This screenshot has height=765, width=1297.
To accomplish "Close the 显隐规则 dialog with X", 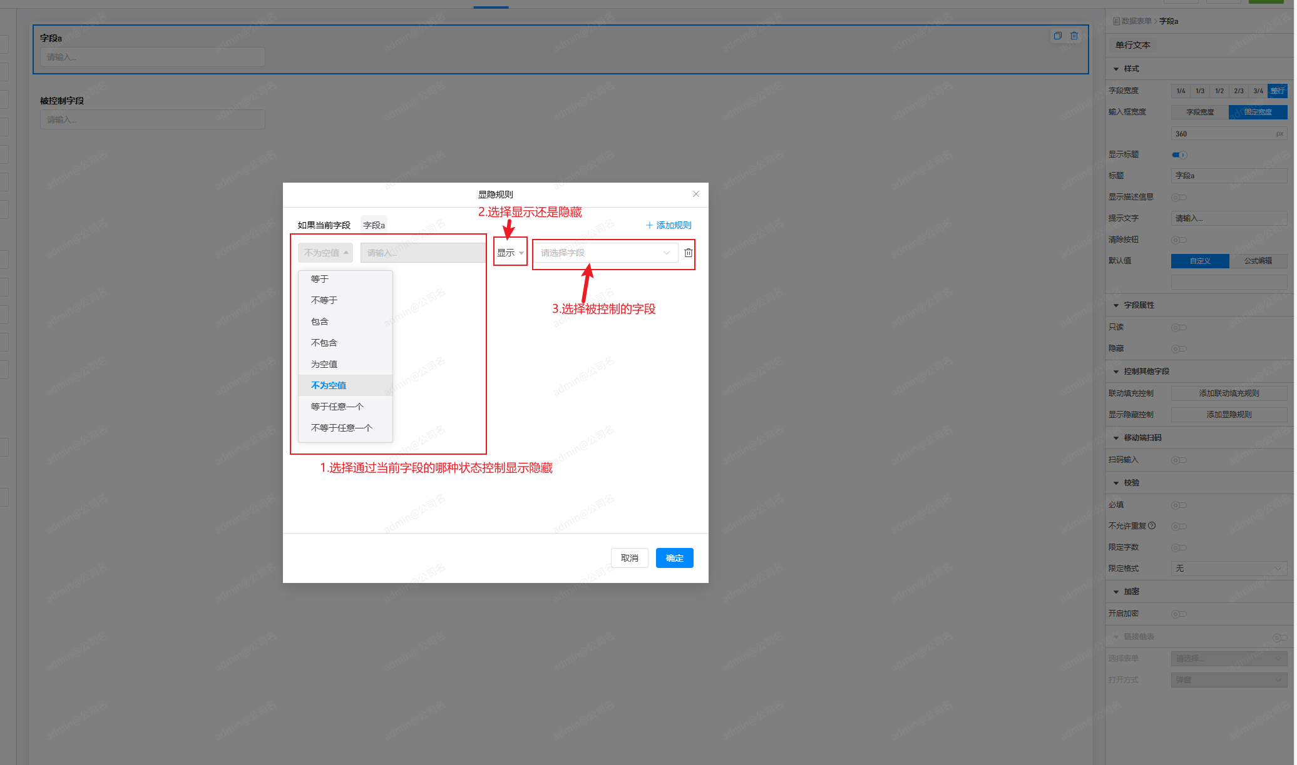I will (x=695, y=194).
